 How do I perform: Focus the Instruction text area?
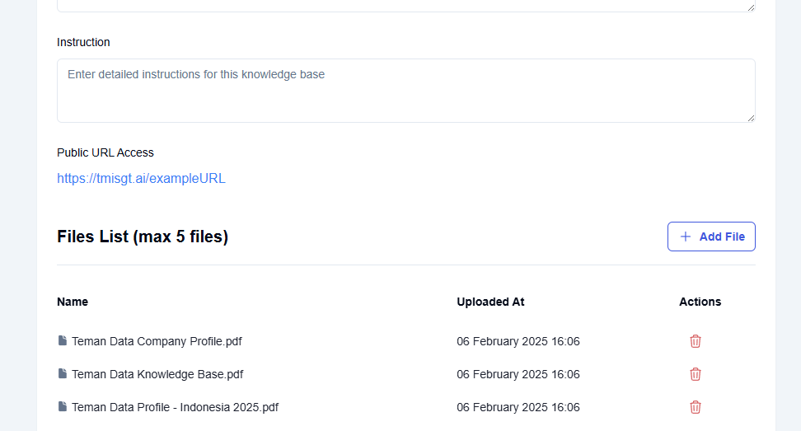pyautogui.click(x=405, y=91)
